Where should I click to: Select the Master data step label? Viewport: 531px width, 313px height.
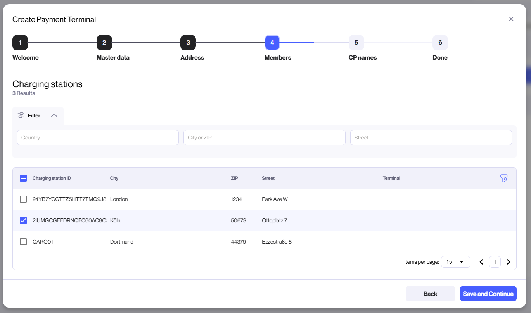click(x=113, y=57)
